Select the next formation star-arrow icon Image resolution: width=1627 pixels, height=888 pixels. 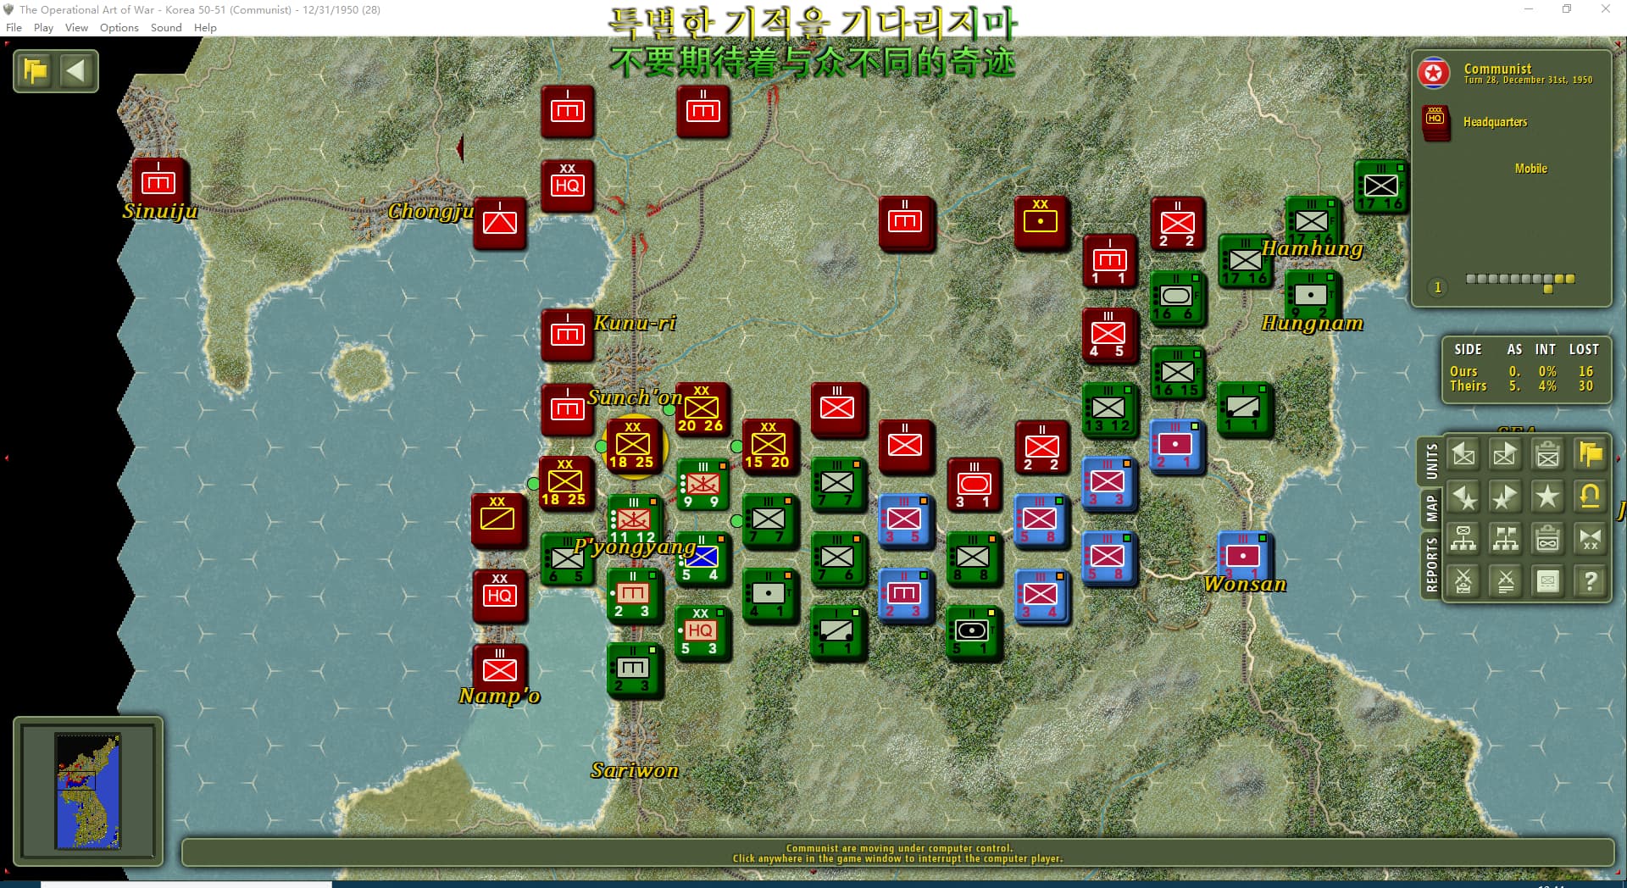[1505, 497]
